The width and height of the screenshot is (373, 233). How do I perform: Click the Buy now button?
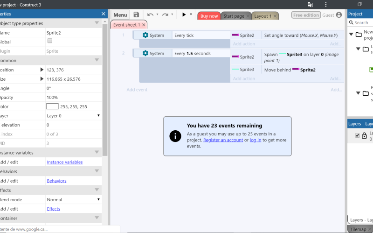[x=209, y=16]
